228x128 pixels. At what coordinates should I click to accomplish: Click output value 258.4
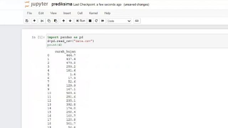71,112
